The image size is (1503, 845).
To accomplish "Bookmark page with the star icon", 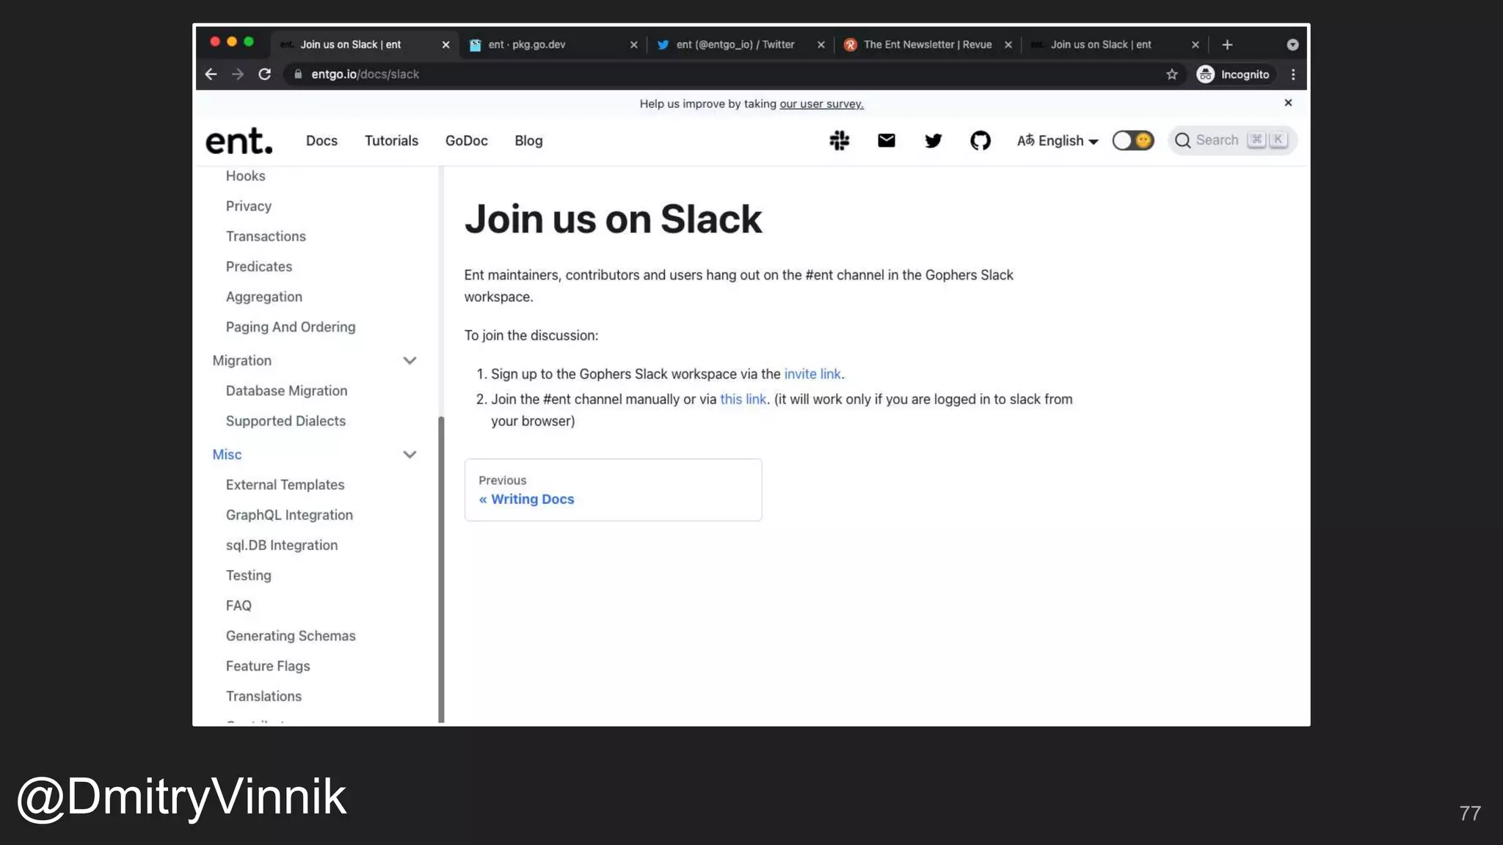I will pyautogui.click(x=1171, y=74).
